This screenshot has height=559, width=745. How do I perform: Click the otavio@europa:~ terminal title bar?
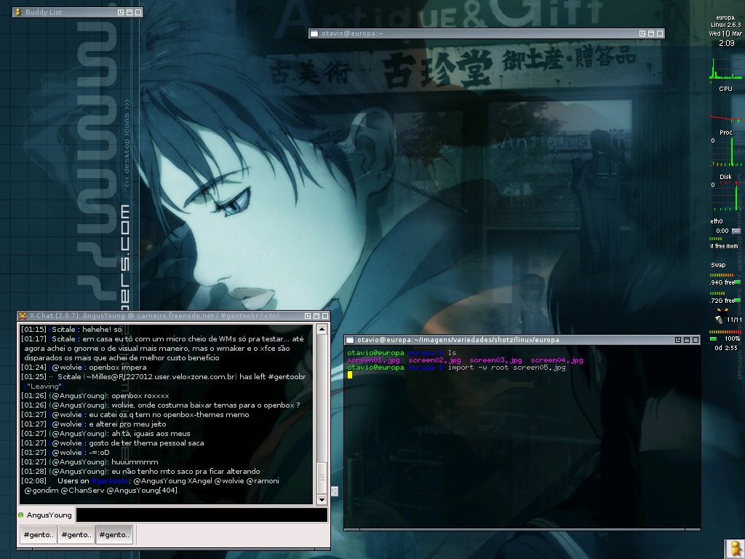tap(486, 33)
